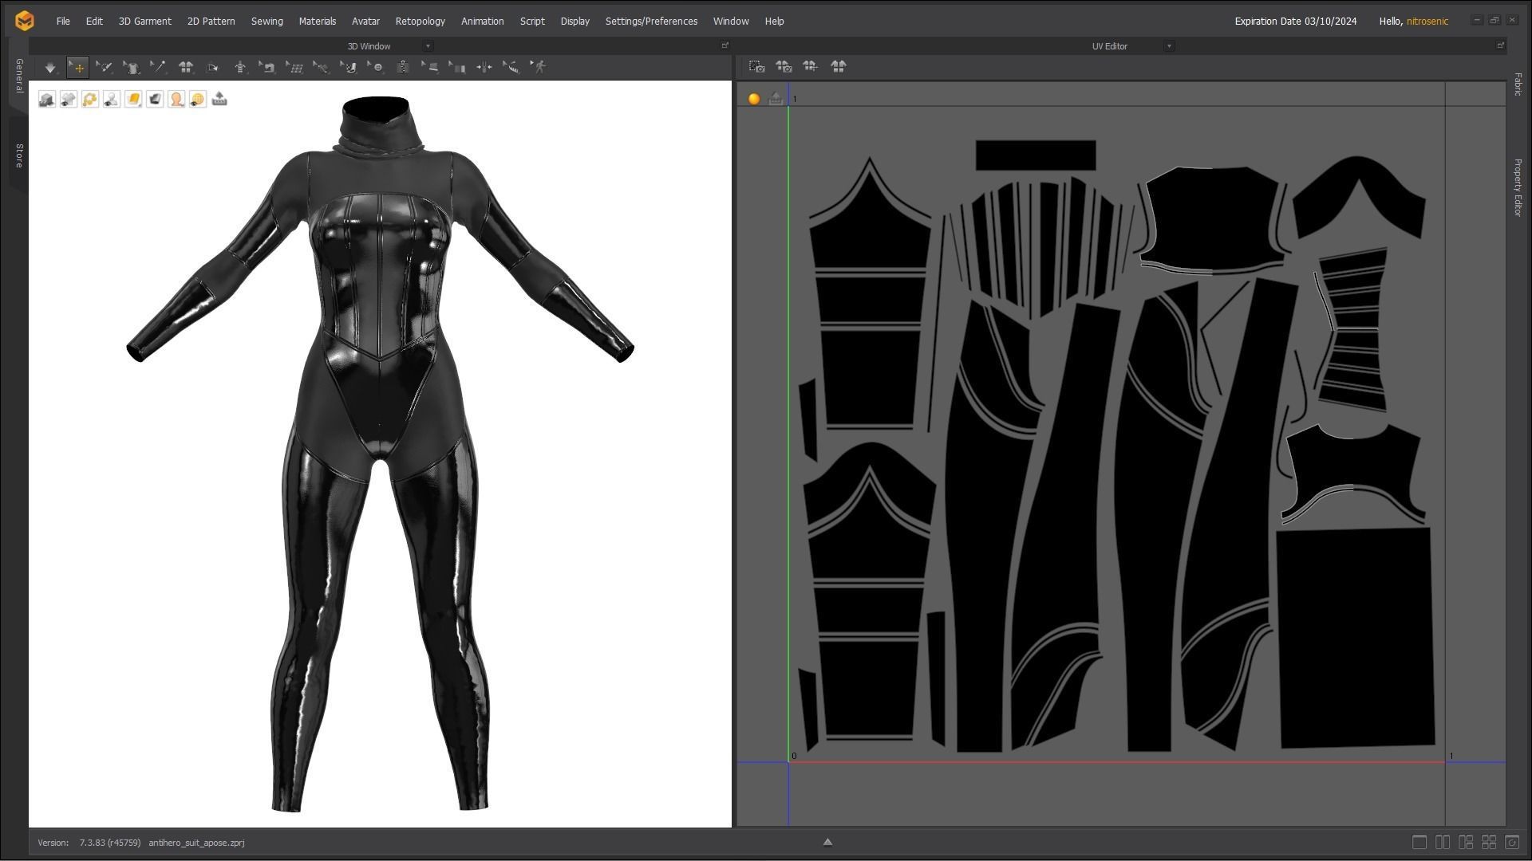Click the Zipper tool
1532x861 pixels.
tap(403, 68)
